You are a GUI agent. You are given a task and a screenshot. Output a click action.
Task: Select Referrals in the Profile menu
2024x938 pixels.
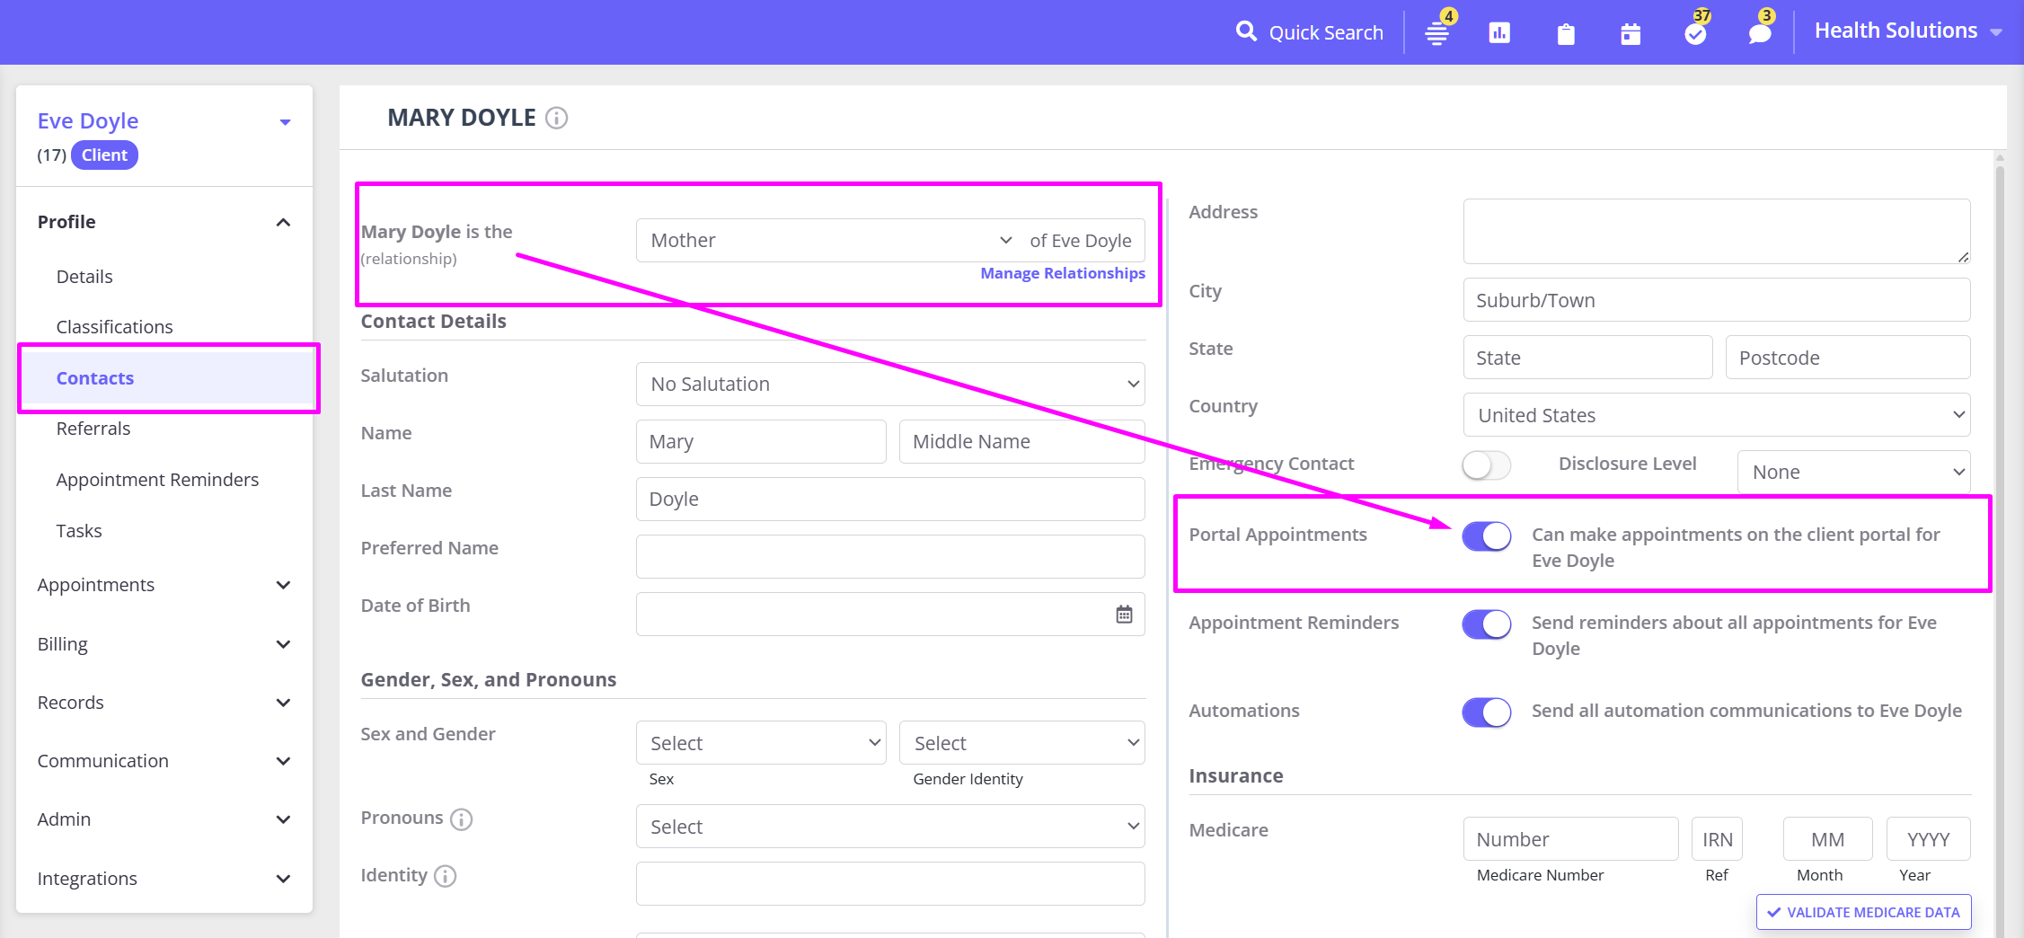pyautogui.click(x=93, y=429)
